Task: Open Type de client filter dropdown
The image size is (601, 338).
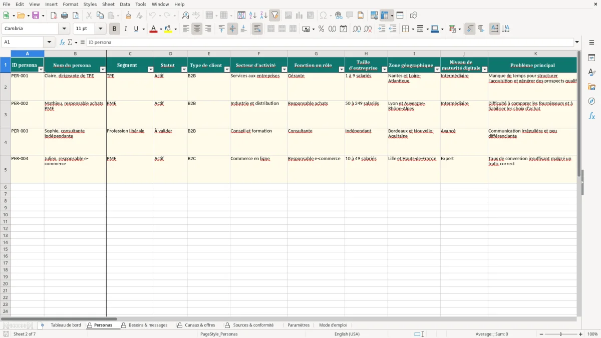Action: coord(227,69)
